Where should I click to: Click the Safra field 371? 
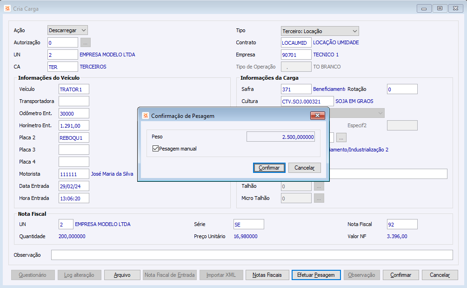(296, 89)
